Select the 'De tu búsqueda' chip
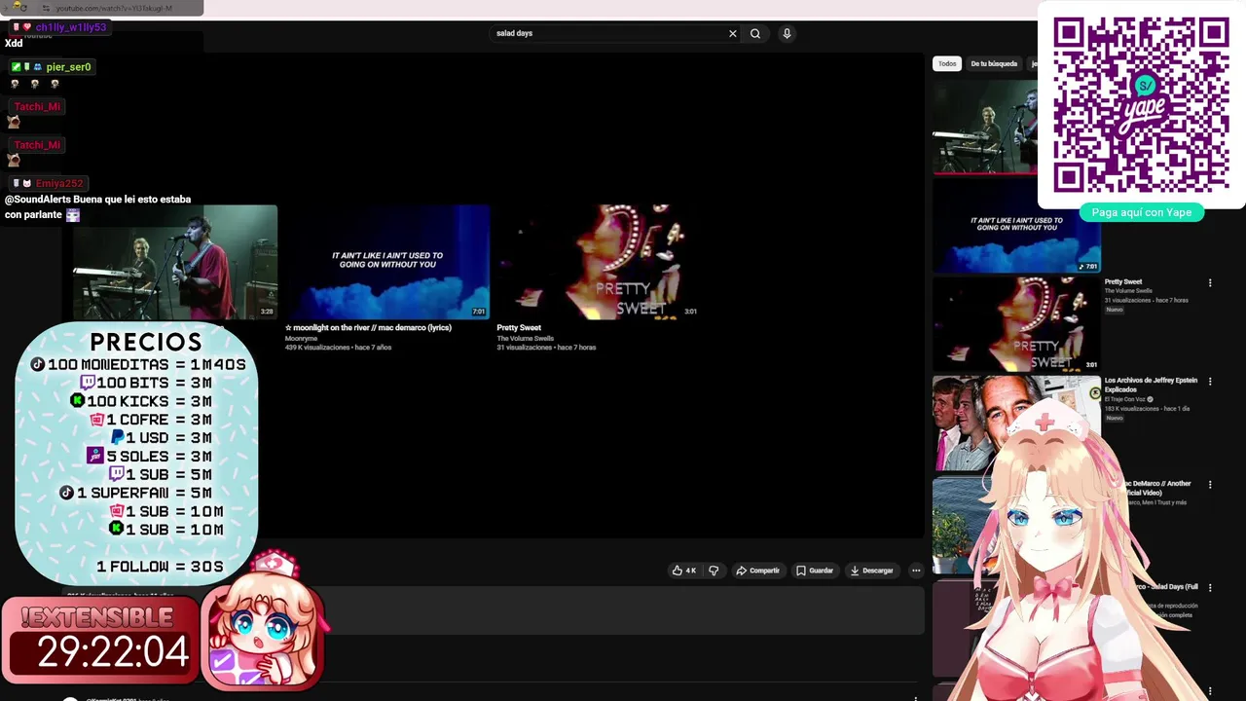Viewport: 1246px width, 701px height. click(994, 63)
